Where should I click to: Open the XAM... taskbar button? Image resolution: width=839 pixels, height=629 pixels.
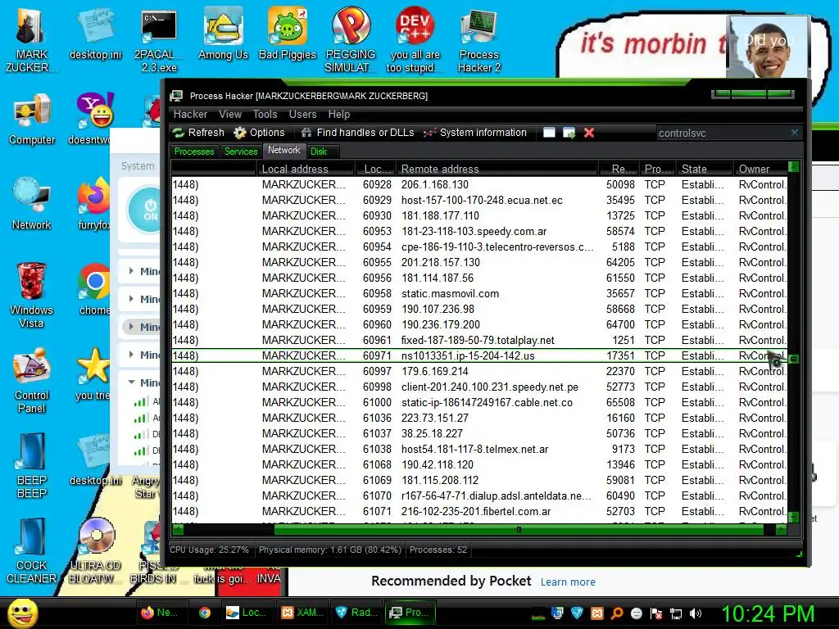tap(302, 613)
